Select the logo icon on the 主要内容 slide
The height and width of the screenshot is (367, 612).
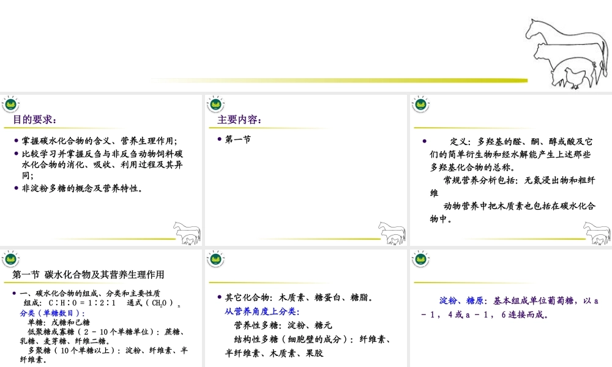click(217, 105)
